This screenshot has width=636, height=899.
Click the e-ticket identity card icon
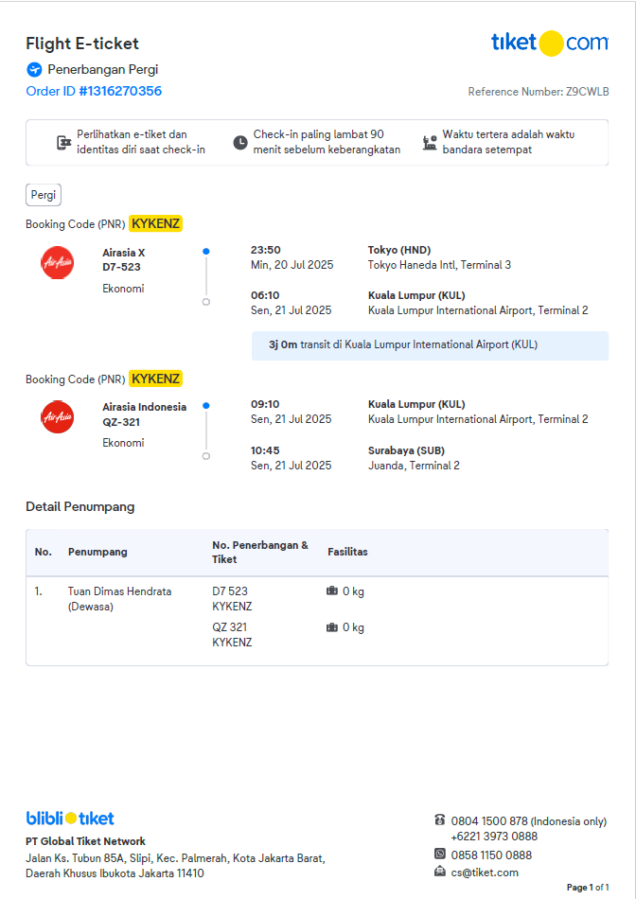pos(63,142)
